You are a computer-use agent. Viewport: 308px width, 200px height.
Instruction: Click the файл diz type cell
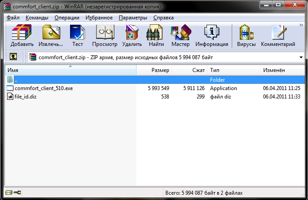coord(220,97)
